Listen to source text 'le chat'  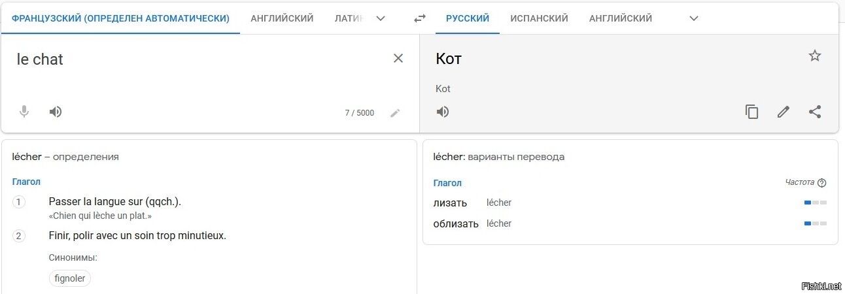click(56, 112)
